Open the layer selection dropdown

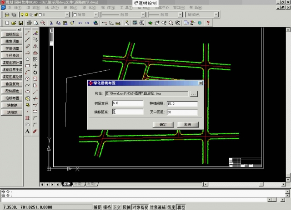click(67, 15)
